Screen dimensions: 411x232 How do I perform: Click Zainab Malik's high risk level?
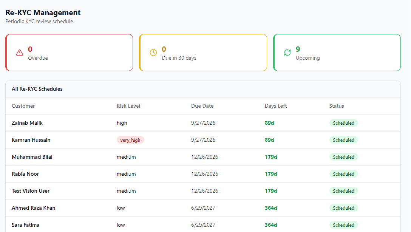(122, 123)
